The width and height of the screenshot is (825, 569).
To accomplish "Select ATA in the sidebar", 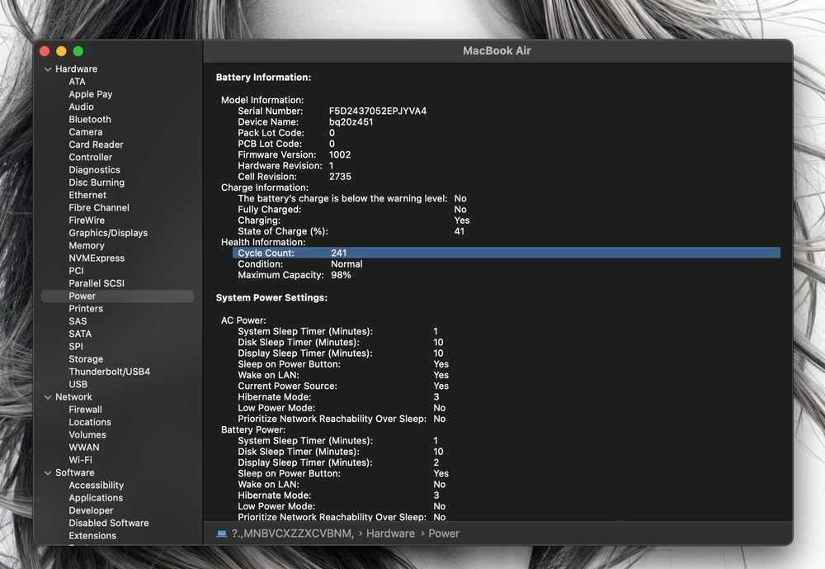I will pos(77,82).
